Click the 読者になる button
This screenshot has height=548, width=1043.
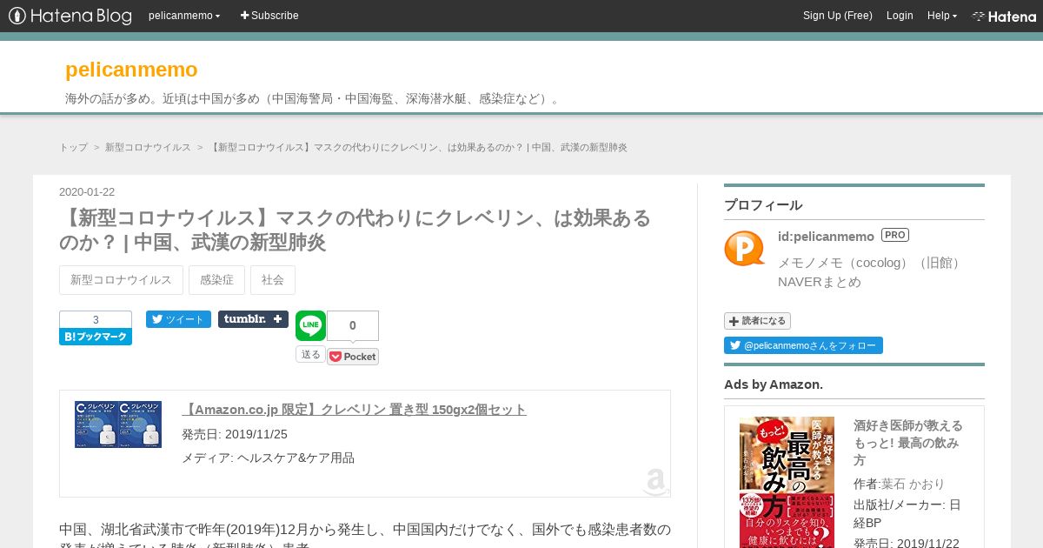coord(757,321)
